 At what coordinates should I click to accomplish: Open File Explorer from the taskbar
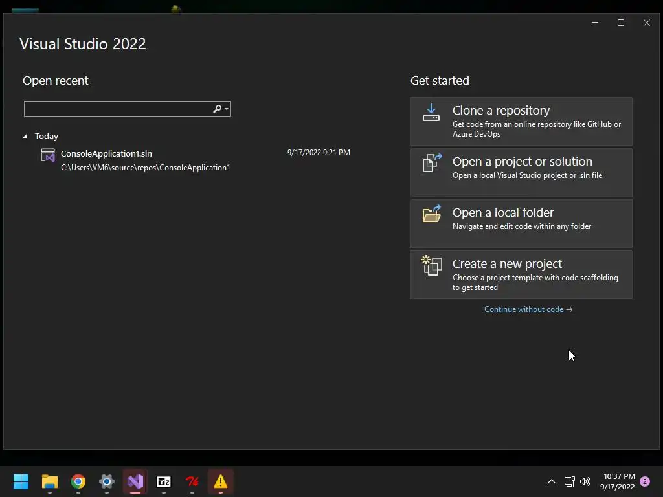click(49, 481)
